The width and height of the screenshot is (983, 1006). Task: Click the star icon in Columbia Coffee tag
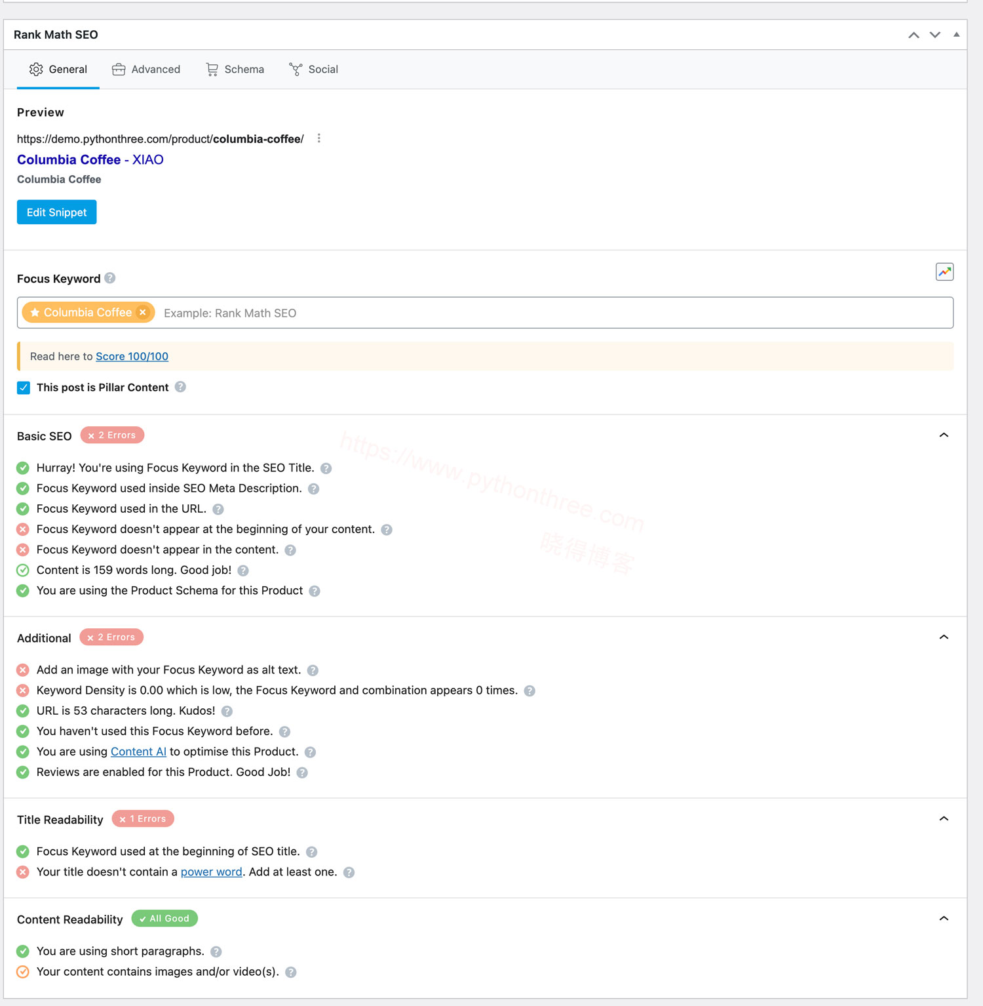35,312
